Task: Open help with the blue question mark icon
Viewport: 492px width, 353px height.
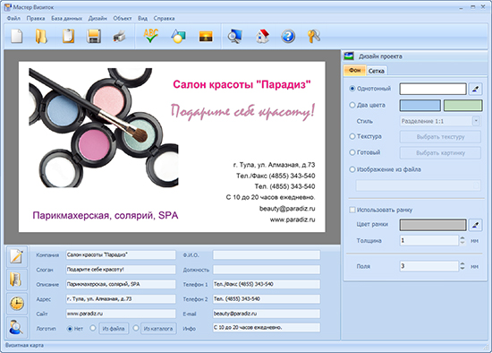Action: click(x=288, y=36)
